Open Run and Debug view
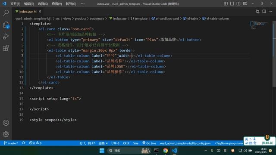Image resolution: width=276 pixels, height=155 pixels. [6, 36]
